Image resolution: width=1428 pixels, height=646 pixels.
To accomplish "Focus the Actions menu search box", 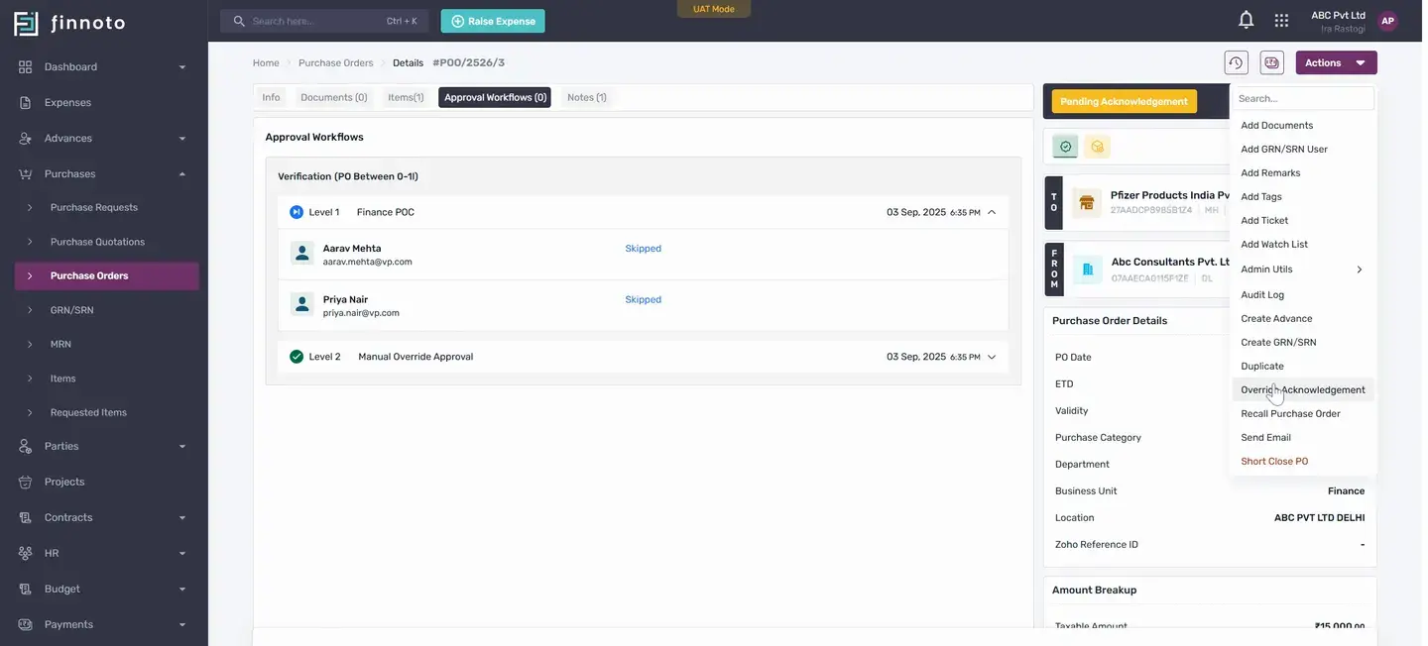I will pyautogui.click(x=1303, y=98).
